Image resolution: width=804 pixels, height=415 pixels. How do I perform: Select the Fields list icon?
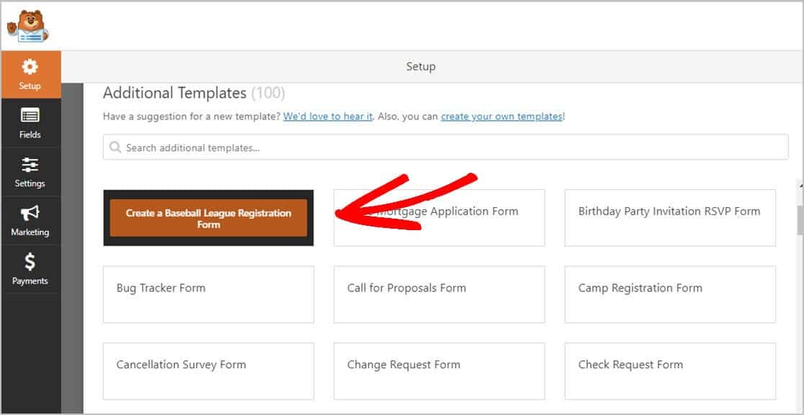click(30, 116)
